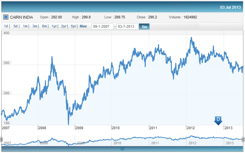This screenshot has width=245, height=153.
Task: Click the start date field 09-1-2007
Action: point(103,26)
